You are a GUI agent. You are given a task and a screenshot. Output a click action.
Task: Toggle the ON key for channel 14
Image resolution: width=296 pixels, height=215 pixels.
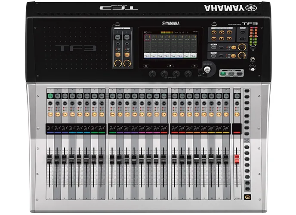(x=149, y=114)
